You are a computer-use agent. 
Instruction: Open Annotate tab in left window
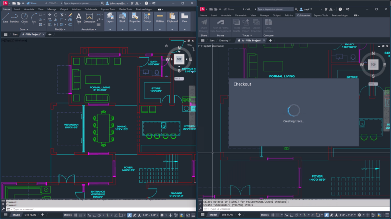pyautogui.click(x=29, y=9)
